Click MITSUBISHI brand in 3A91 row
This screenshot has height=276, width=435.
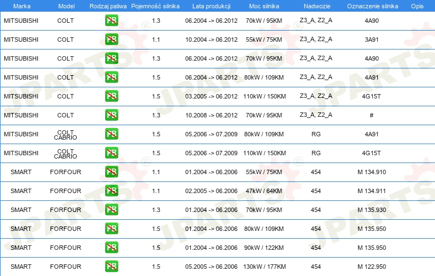21,40
